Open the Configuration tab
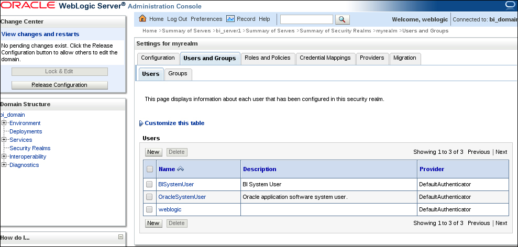518x247 pixels. pyautogui.click(x=158, y=58)
